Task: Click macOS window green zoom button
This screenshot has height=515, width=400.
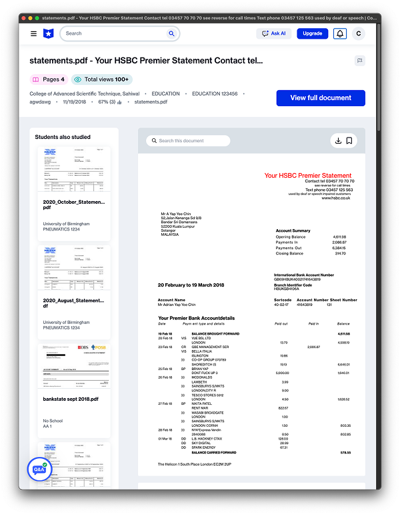Action: (x=37, y=18)
